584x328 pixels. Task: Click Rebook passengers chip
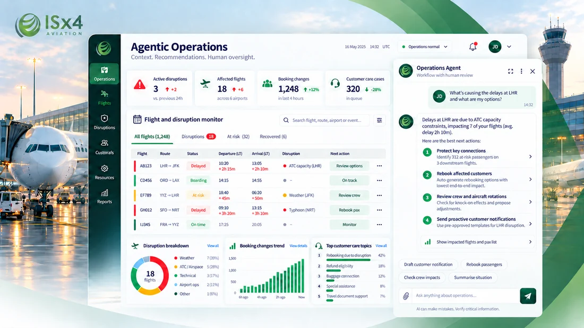(484, 264)
